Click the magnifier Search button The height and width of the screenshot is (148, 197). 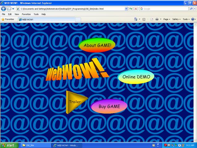point(191,9)
